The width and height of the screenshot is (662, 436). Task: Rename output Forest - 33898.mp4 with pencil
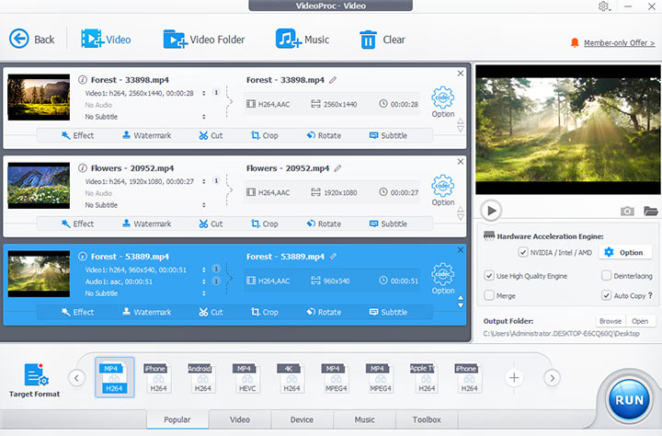pyautogui.click(x=333, y=79)
